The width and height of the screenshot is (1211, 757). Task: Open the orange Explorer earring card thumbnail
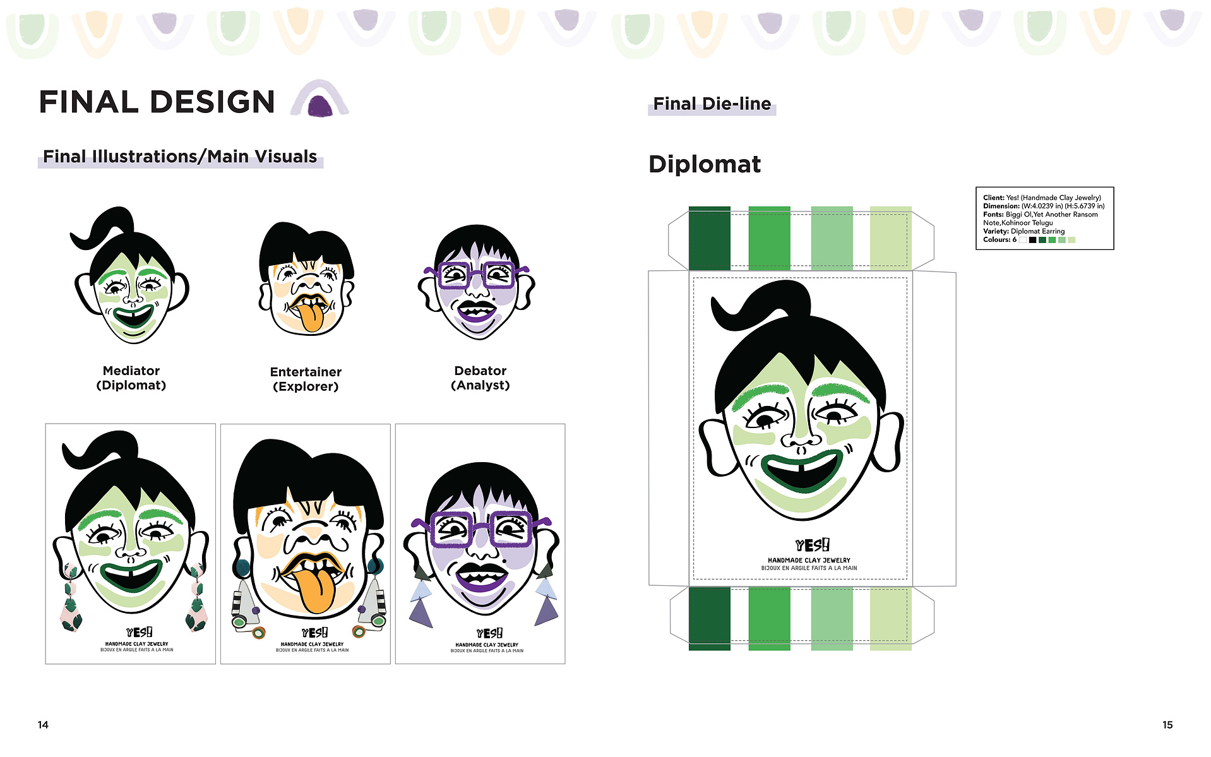point(306,544)
